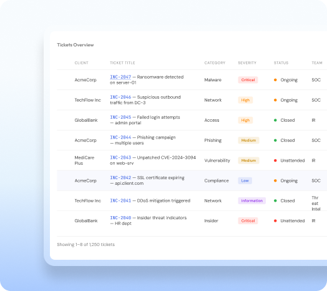
Task: Sort by the TEAM column header
Action: pyautogui.click(x=317, y=63)
